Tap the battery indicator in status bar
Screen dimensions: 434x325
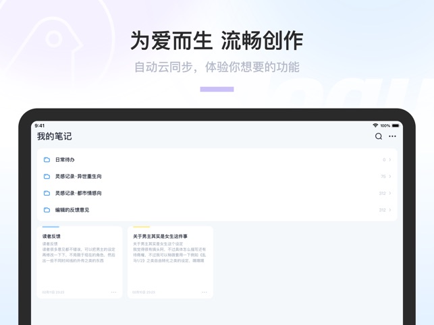coord(396,125)
